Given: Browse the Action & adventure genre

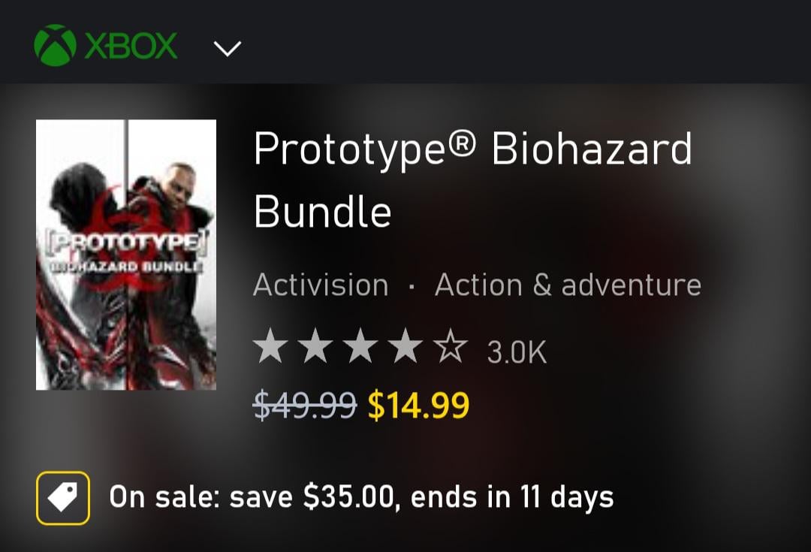Looking at the screenshot, I should point(568,285).
